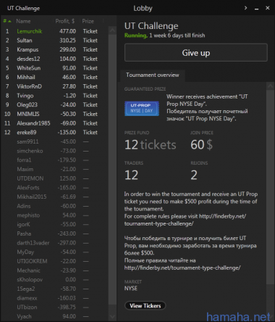Open the Lobby forward arrow
The height and width of the screenshot is (322, 275).
245,8
